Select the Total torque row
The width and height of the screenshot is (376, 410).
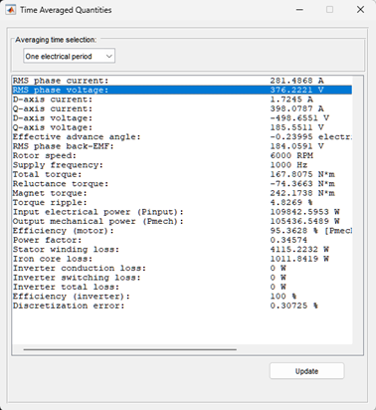(x=182, y=174)
